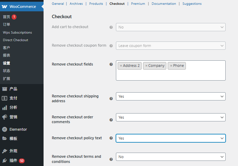
Task: Click help icon beside Remove checkout fields
Action: pos(111,64)
